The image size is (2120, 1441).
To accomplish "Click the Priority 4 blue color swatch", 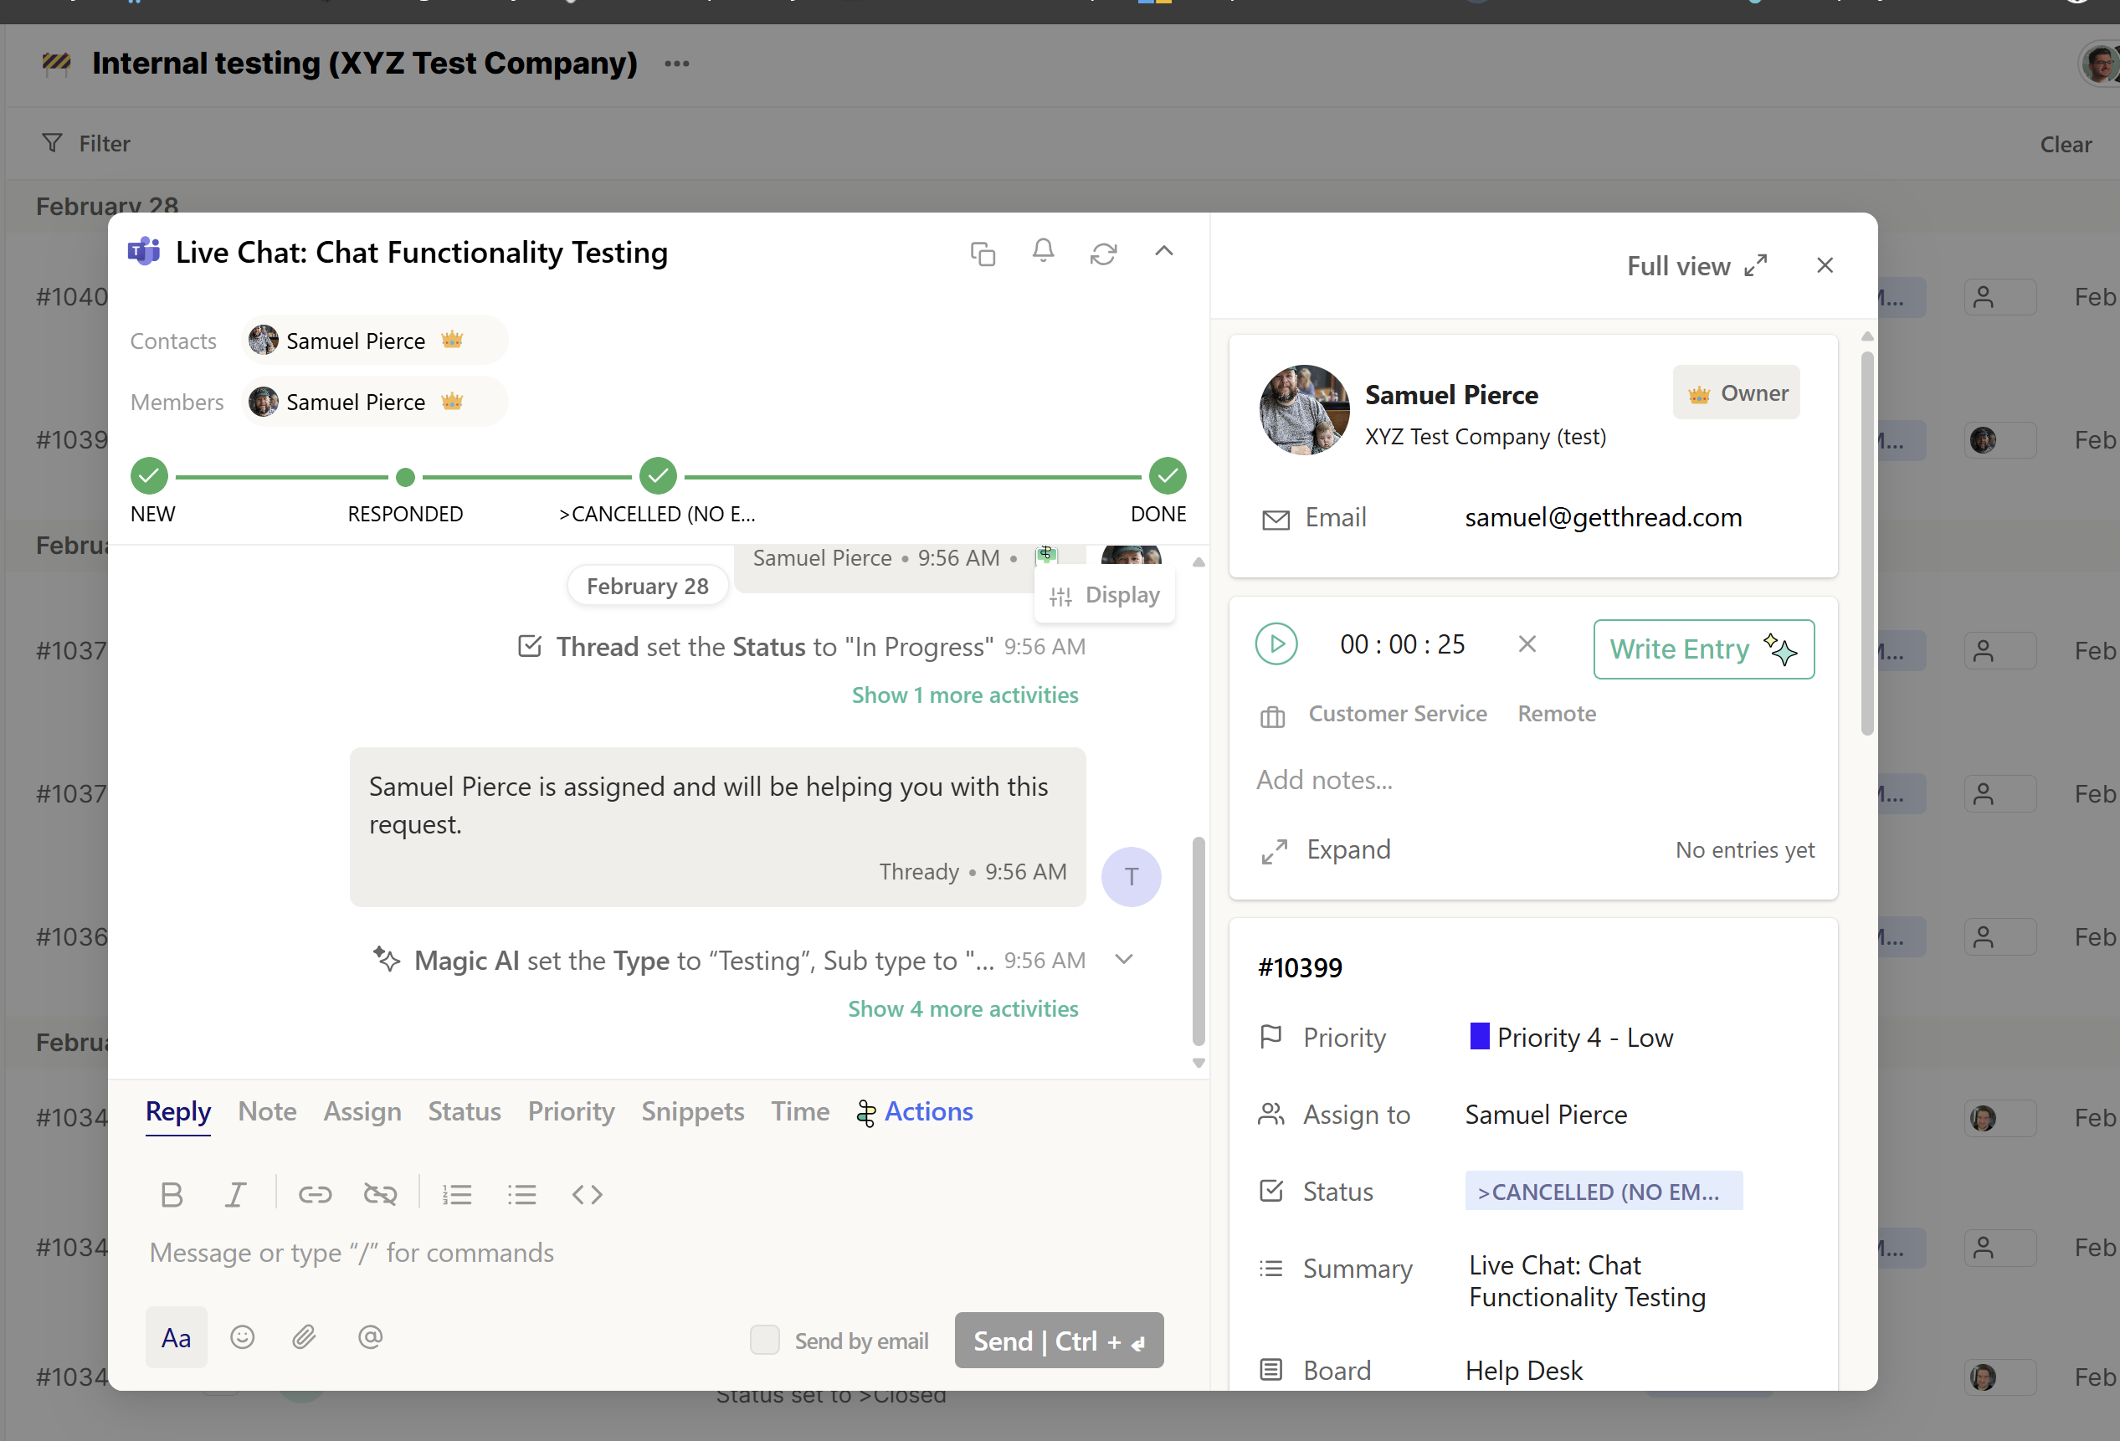I will click(x=1479, y=1036).
